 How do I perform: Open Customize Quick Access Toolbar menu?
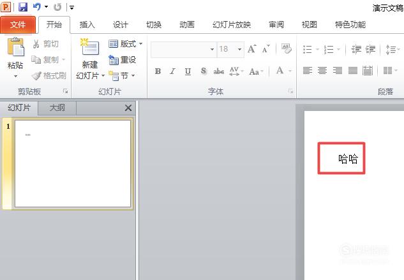click(72, 8)
